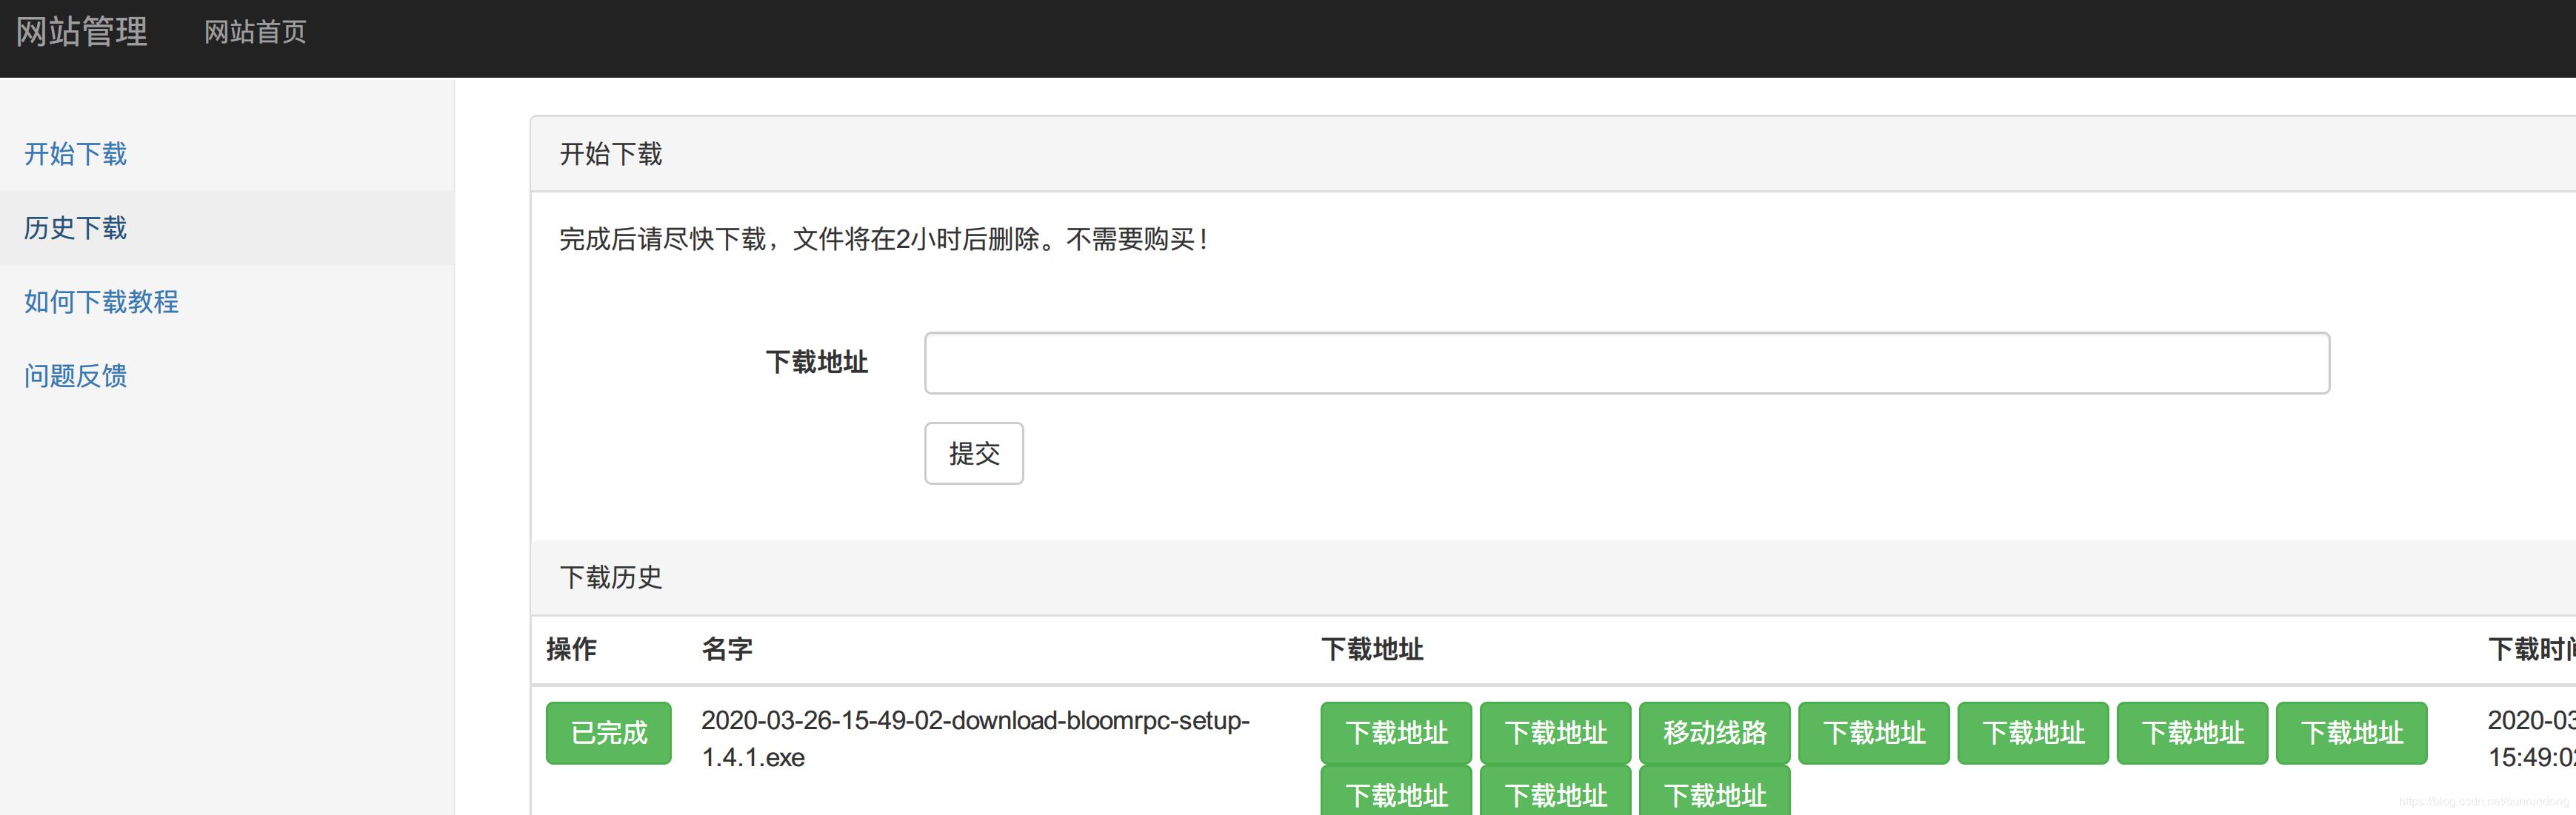Click the 名字 column header

pyautogui.click(x=727, y=649)
